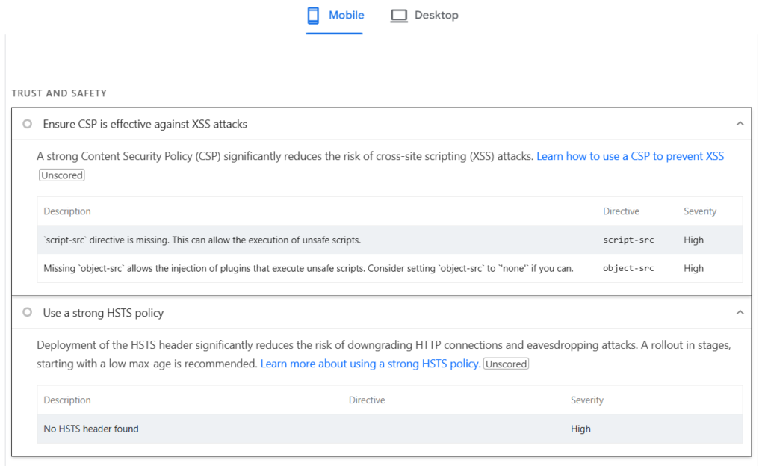Click the object-src directive code cell
The width and height of the screenshot is (765, 466).
[x=628, y=268]
